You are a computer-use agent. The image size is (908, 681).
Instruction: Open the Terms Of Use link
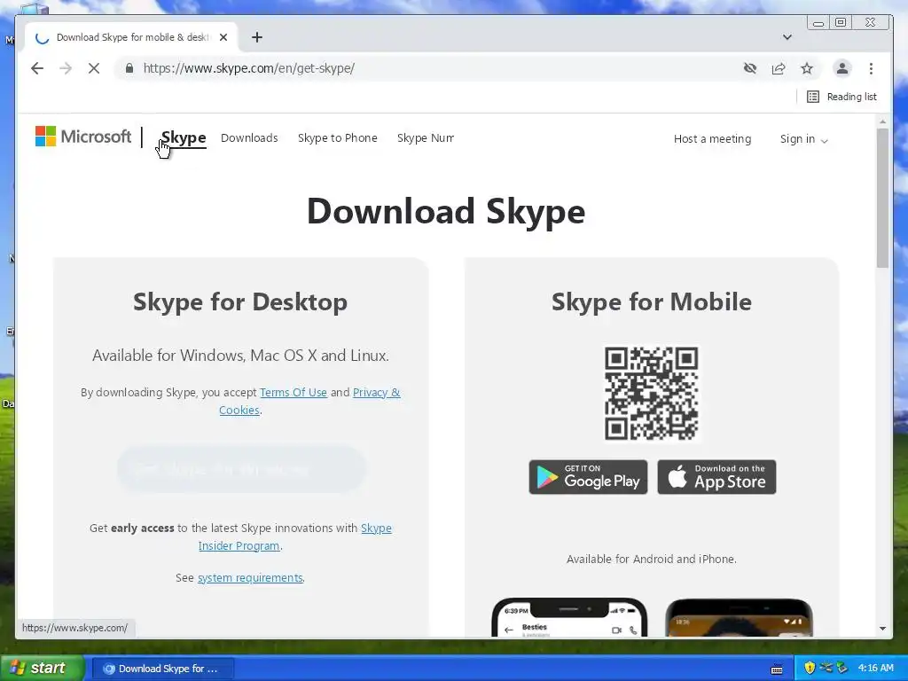293,392
